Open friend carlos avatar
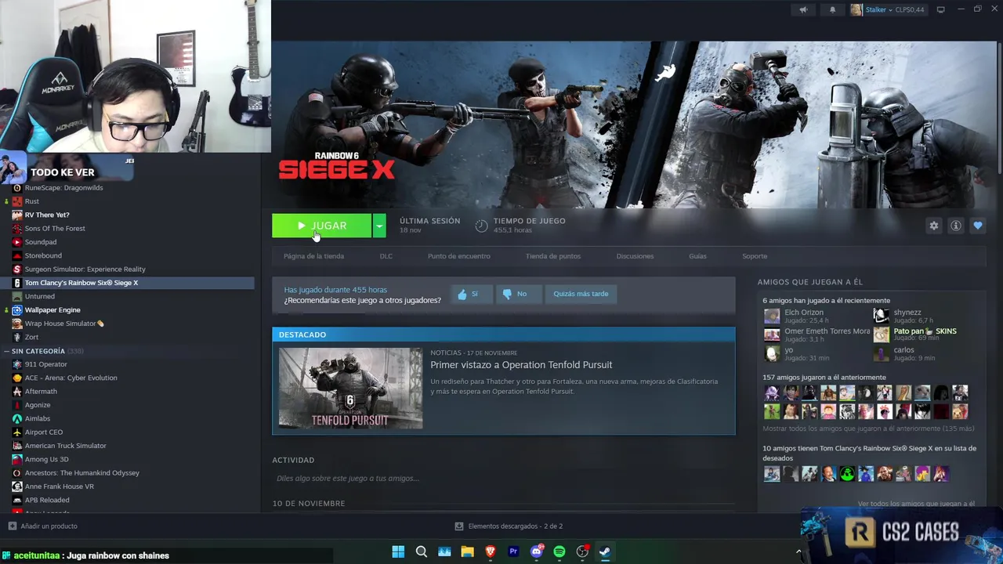1003x564 pixels. coord(881,354)
